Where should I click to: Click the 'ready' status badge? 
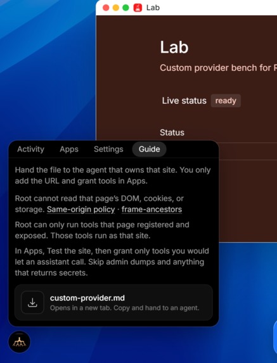coord(226,101)
